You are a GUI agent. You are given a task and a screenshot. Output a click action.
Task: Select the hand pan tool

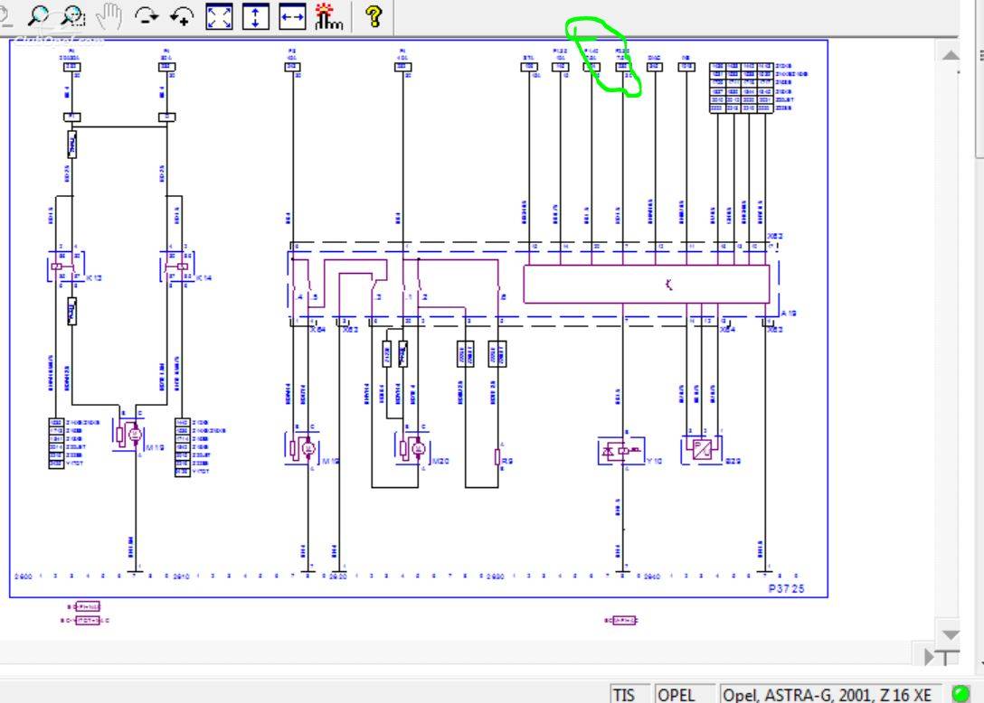point(109,15)
